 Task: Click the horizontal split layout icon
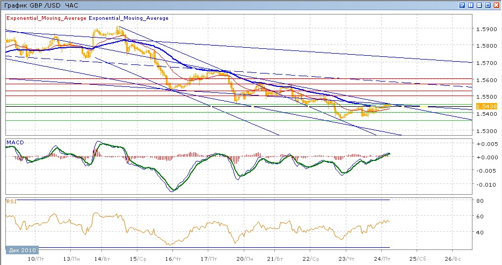pos(479,5)
